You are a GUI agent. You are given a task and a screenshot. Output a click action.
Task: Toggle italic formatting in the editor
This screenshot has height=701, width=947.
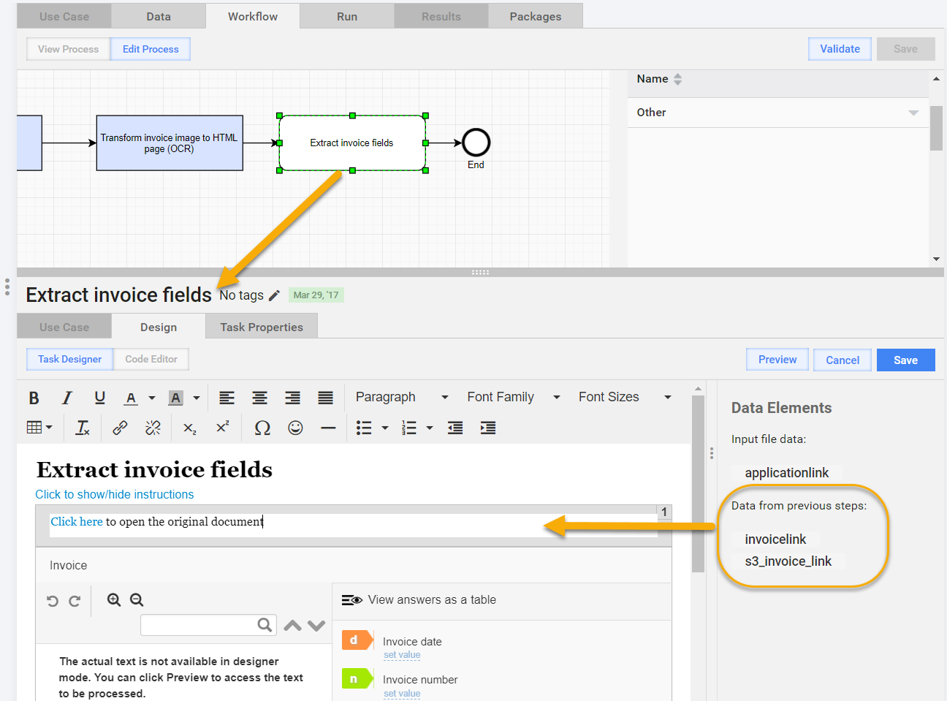coord(67,398)
